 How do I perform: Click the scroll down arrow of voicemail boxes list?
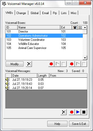pos(85,58)
